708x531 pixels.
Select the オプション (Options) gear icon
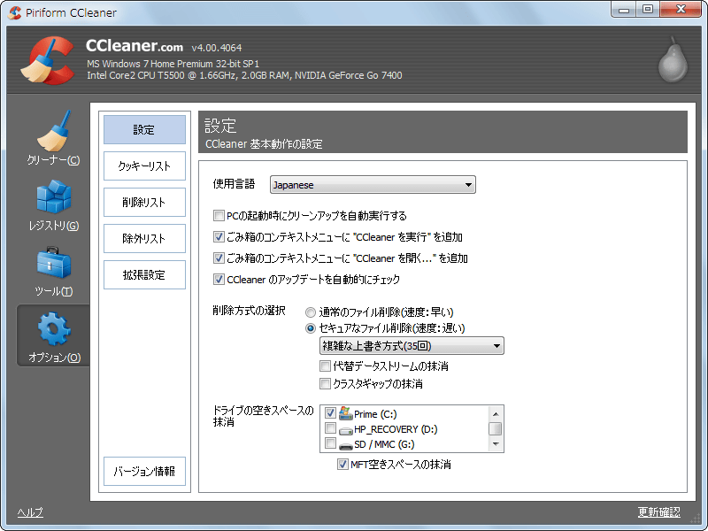(54, 328)
